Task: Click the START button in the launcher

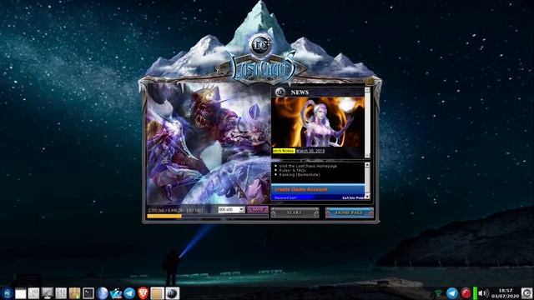Action: (295, 212)
